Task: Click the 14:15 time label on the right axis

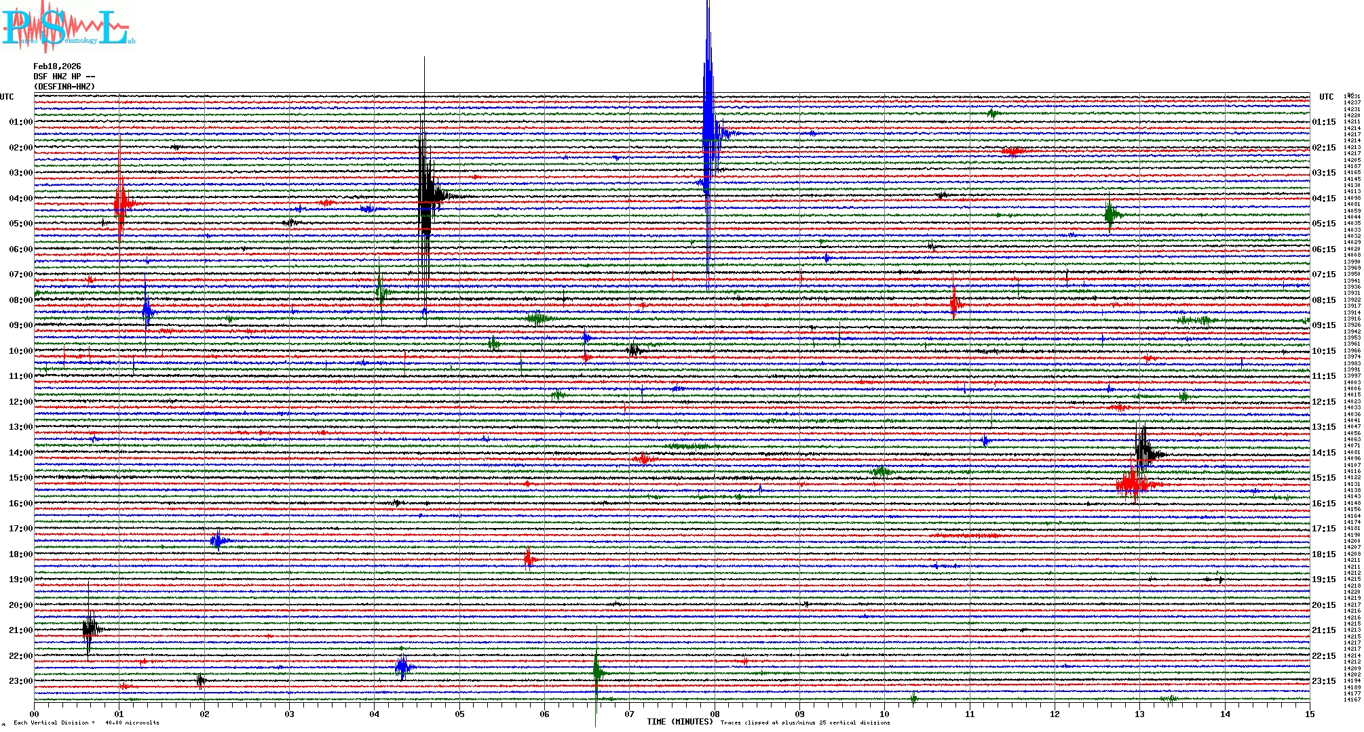Action: pos(1323,453)
